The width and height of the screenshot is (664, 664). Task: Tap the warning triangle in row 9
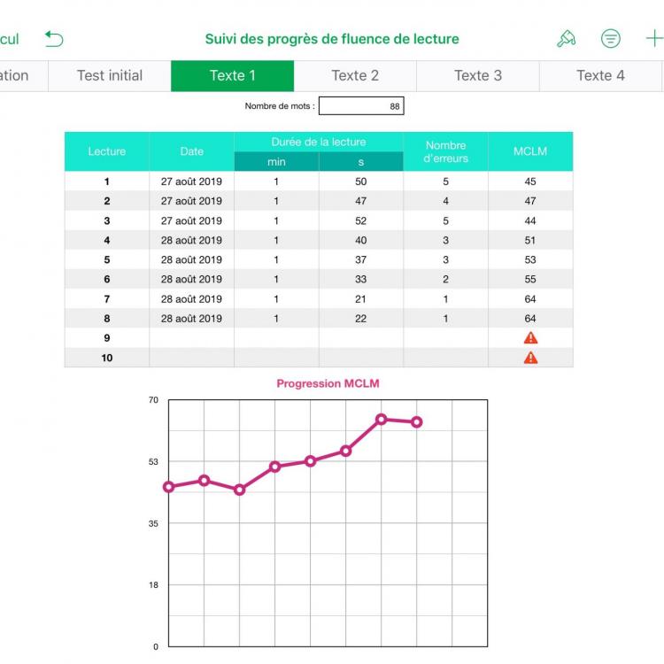530,338
